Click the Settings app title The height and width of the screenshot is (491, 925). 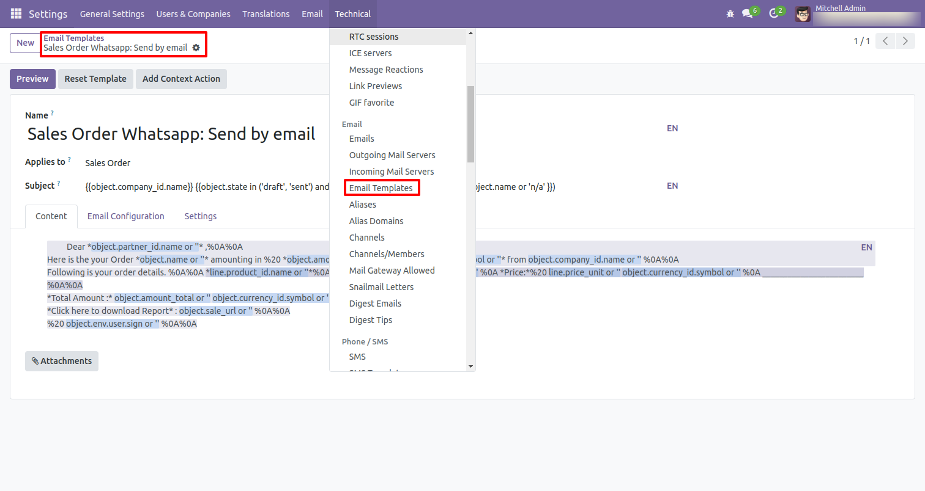[x=48, y=13]
